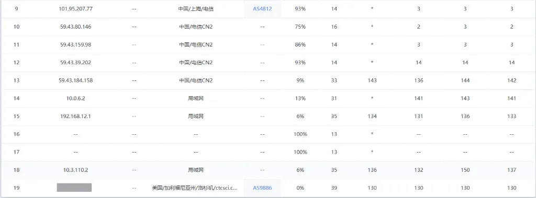Click the 100% loss value in hop 16

[300, 134]
